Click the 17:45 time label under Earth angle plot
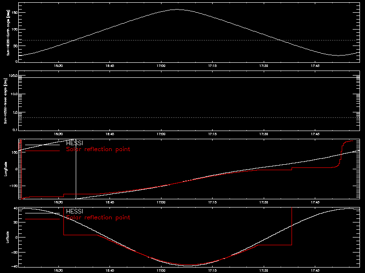Image resolution: width=365 pixels, height=273 pixels. coord(315,66)
